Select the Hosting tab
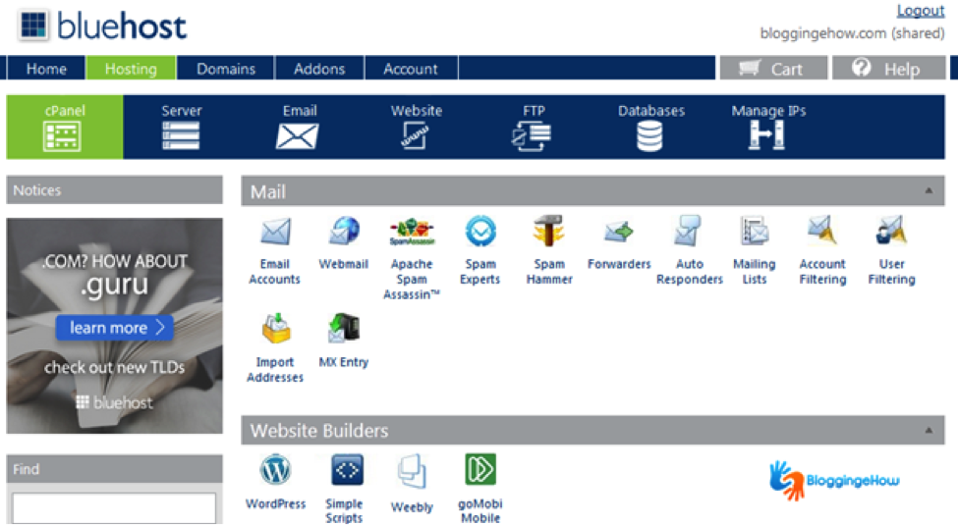Screen dimensions: 958x525 pos(131,69)
